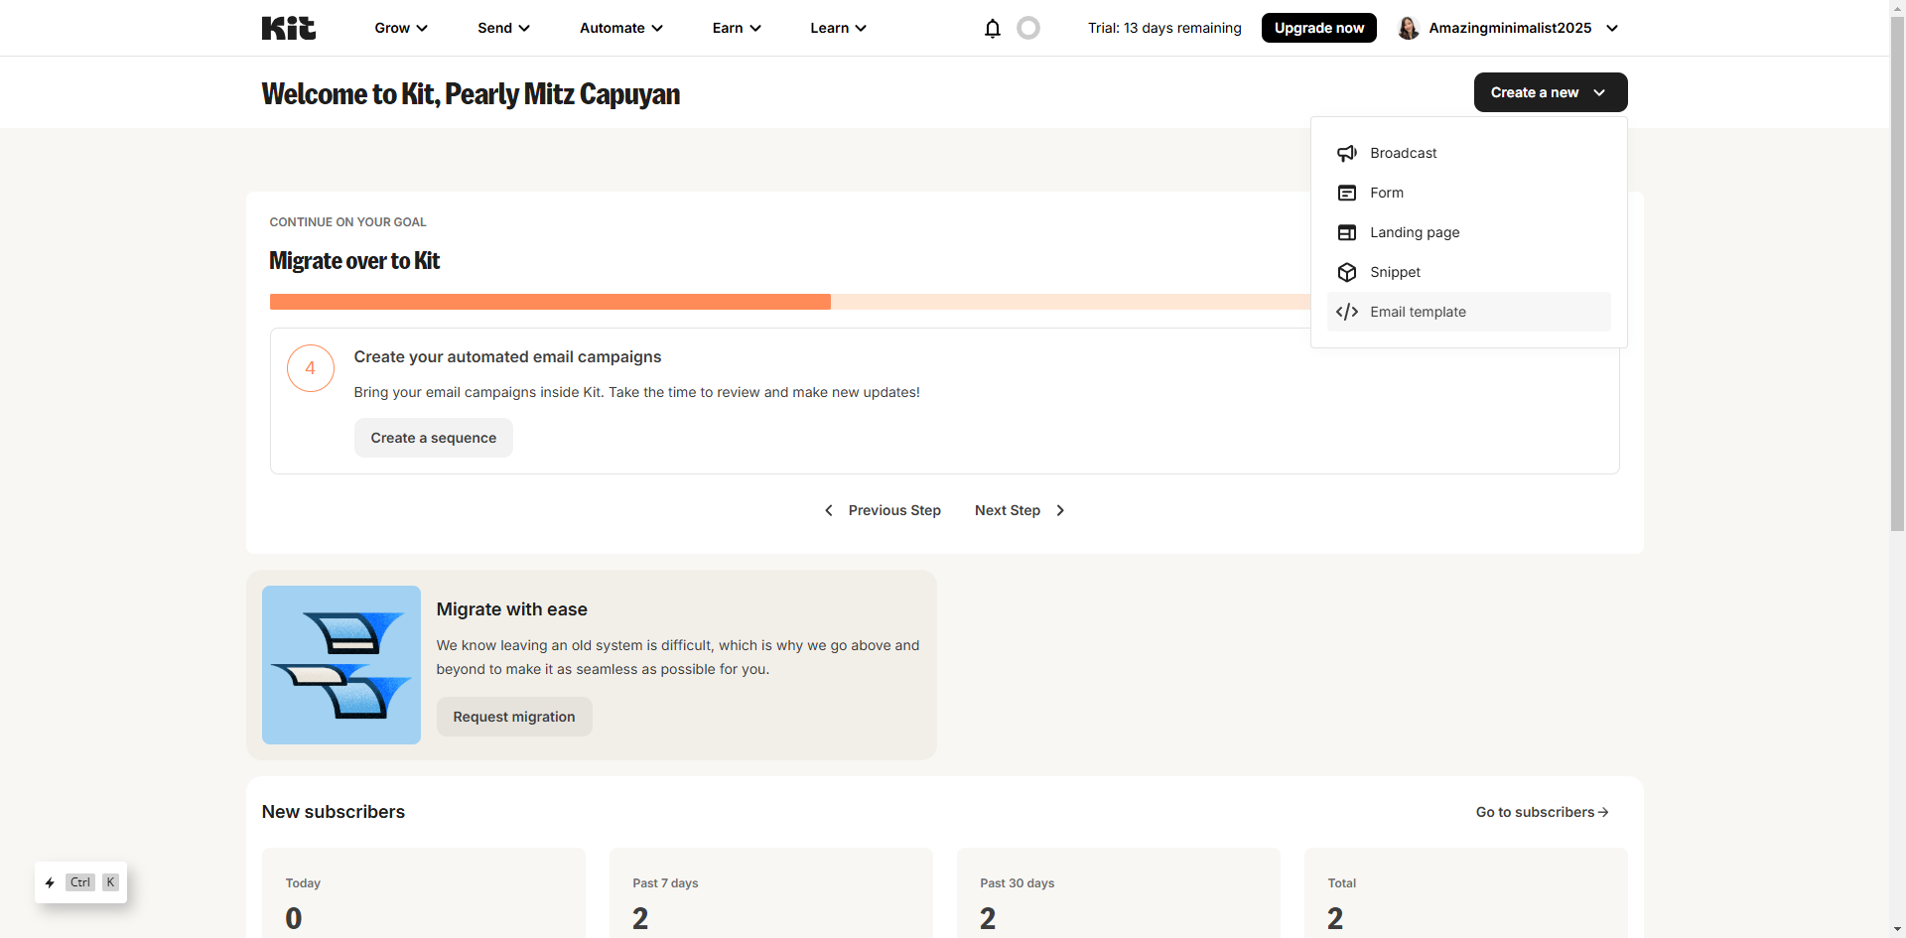Click the megaphone Broadcast icon

click(1347, 153)
